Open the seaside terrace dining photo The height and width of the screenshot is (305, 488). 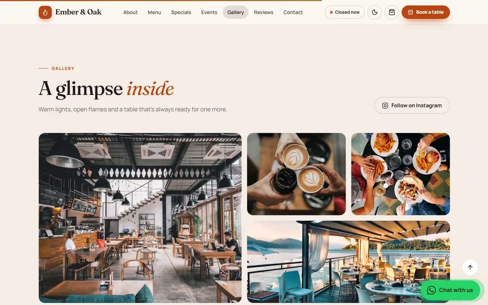[348, 262]
